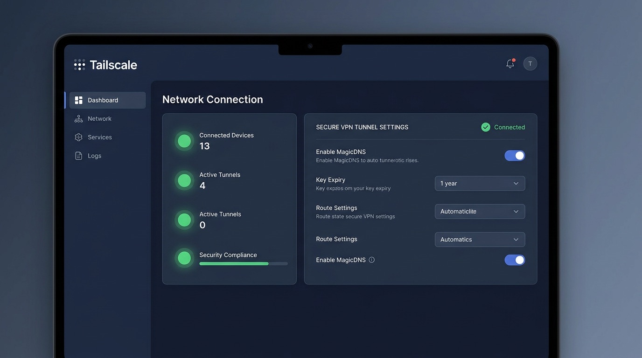Click the Security Compliance progress bar
Viewport: 642px width, 358px height.
click(x=244, y=264)
